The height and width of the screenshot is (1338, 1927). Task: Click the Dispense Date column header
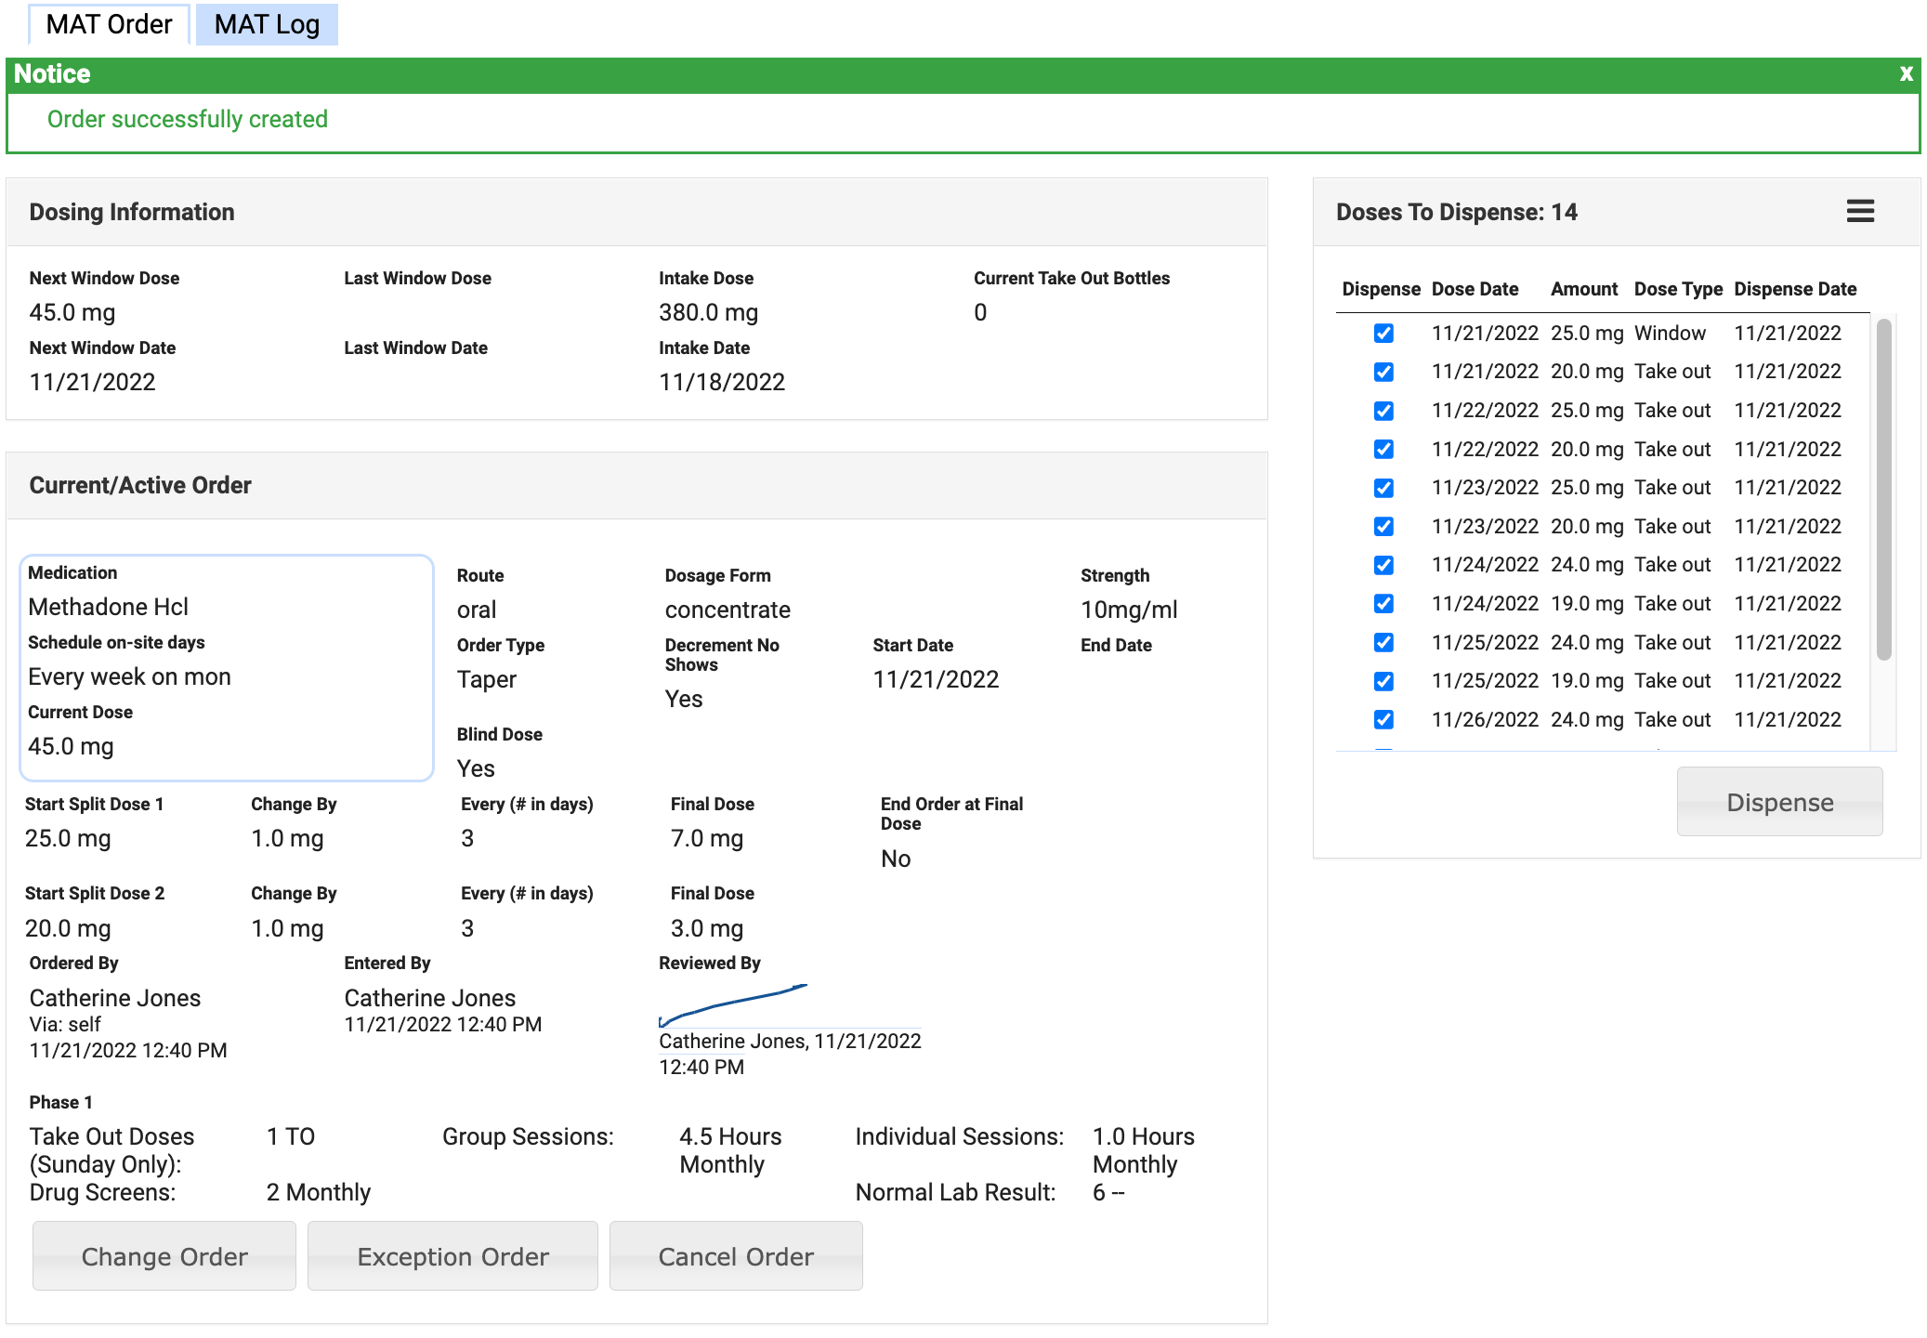(x=1794, y=289)
